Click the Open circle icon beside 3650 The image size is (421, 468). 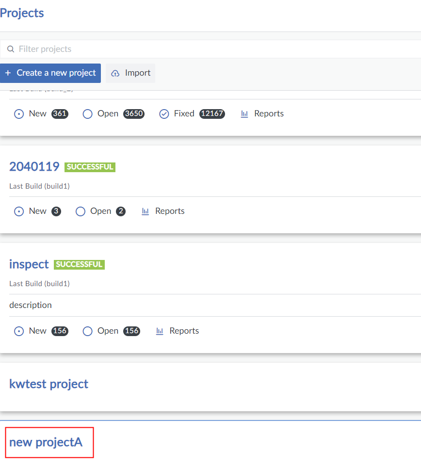87,114
